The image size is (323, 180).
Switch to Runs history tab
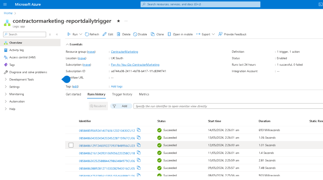(96, 94)
